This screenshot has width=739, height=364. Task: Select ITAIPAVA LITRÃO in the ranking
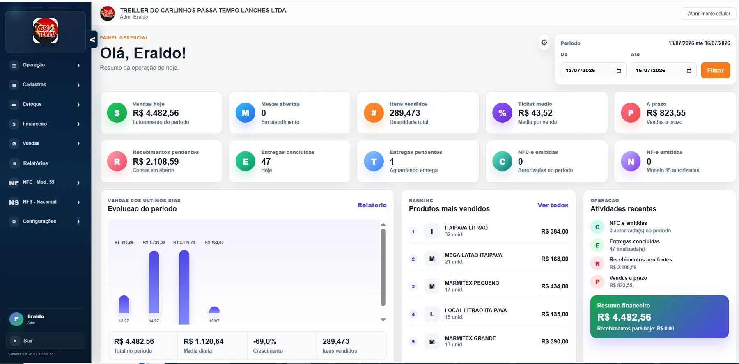pos(489,231)
